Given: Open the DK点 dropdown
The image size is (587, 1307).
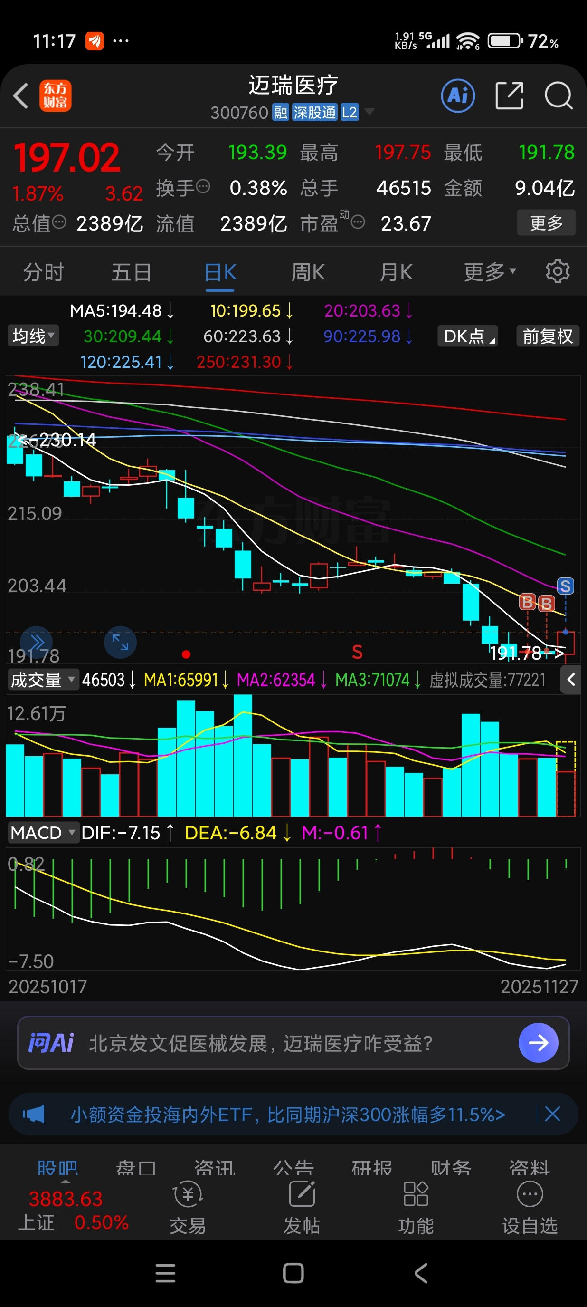Looking at the screenshot, I should [x=467, y=336].
